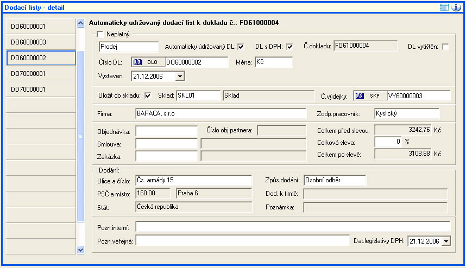Screen dimensions: 466x268
Task: Toggle the Neplatný checkbox
Action: click(99, 35)
